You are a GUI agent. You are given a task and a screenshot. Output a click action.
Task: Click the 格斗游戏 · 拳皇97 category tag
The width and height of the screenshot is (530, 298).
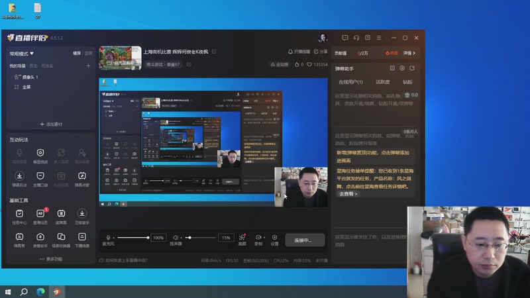pyautogui.click(x=163, y=64)
